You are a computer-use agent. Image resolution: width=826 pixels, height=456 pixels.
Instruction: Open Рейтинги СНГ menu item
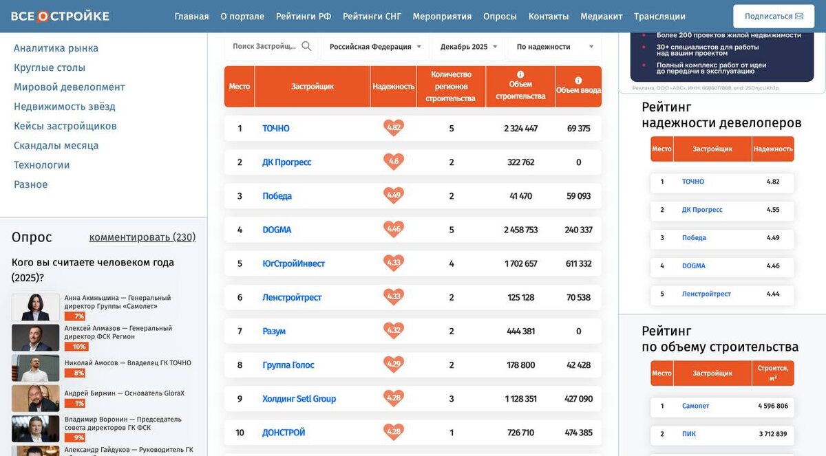pos(372,17)
